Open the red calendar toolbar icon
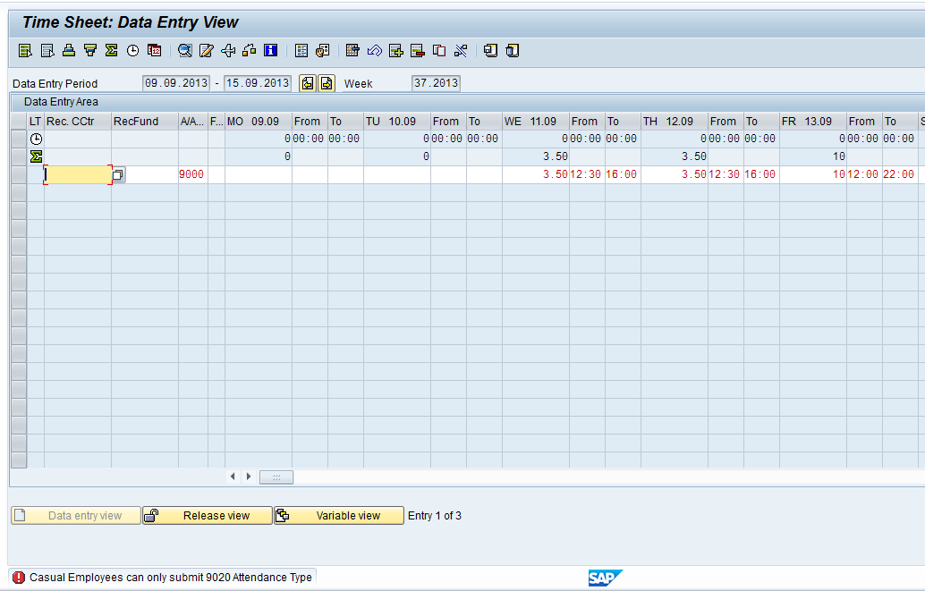This screenshot has height=591, width=925. 155,51
